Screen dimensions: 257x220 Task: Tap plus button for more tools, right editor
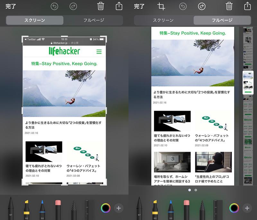tap(247, 208)
